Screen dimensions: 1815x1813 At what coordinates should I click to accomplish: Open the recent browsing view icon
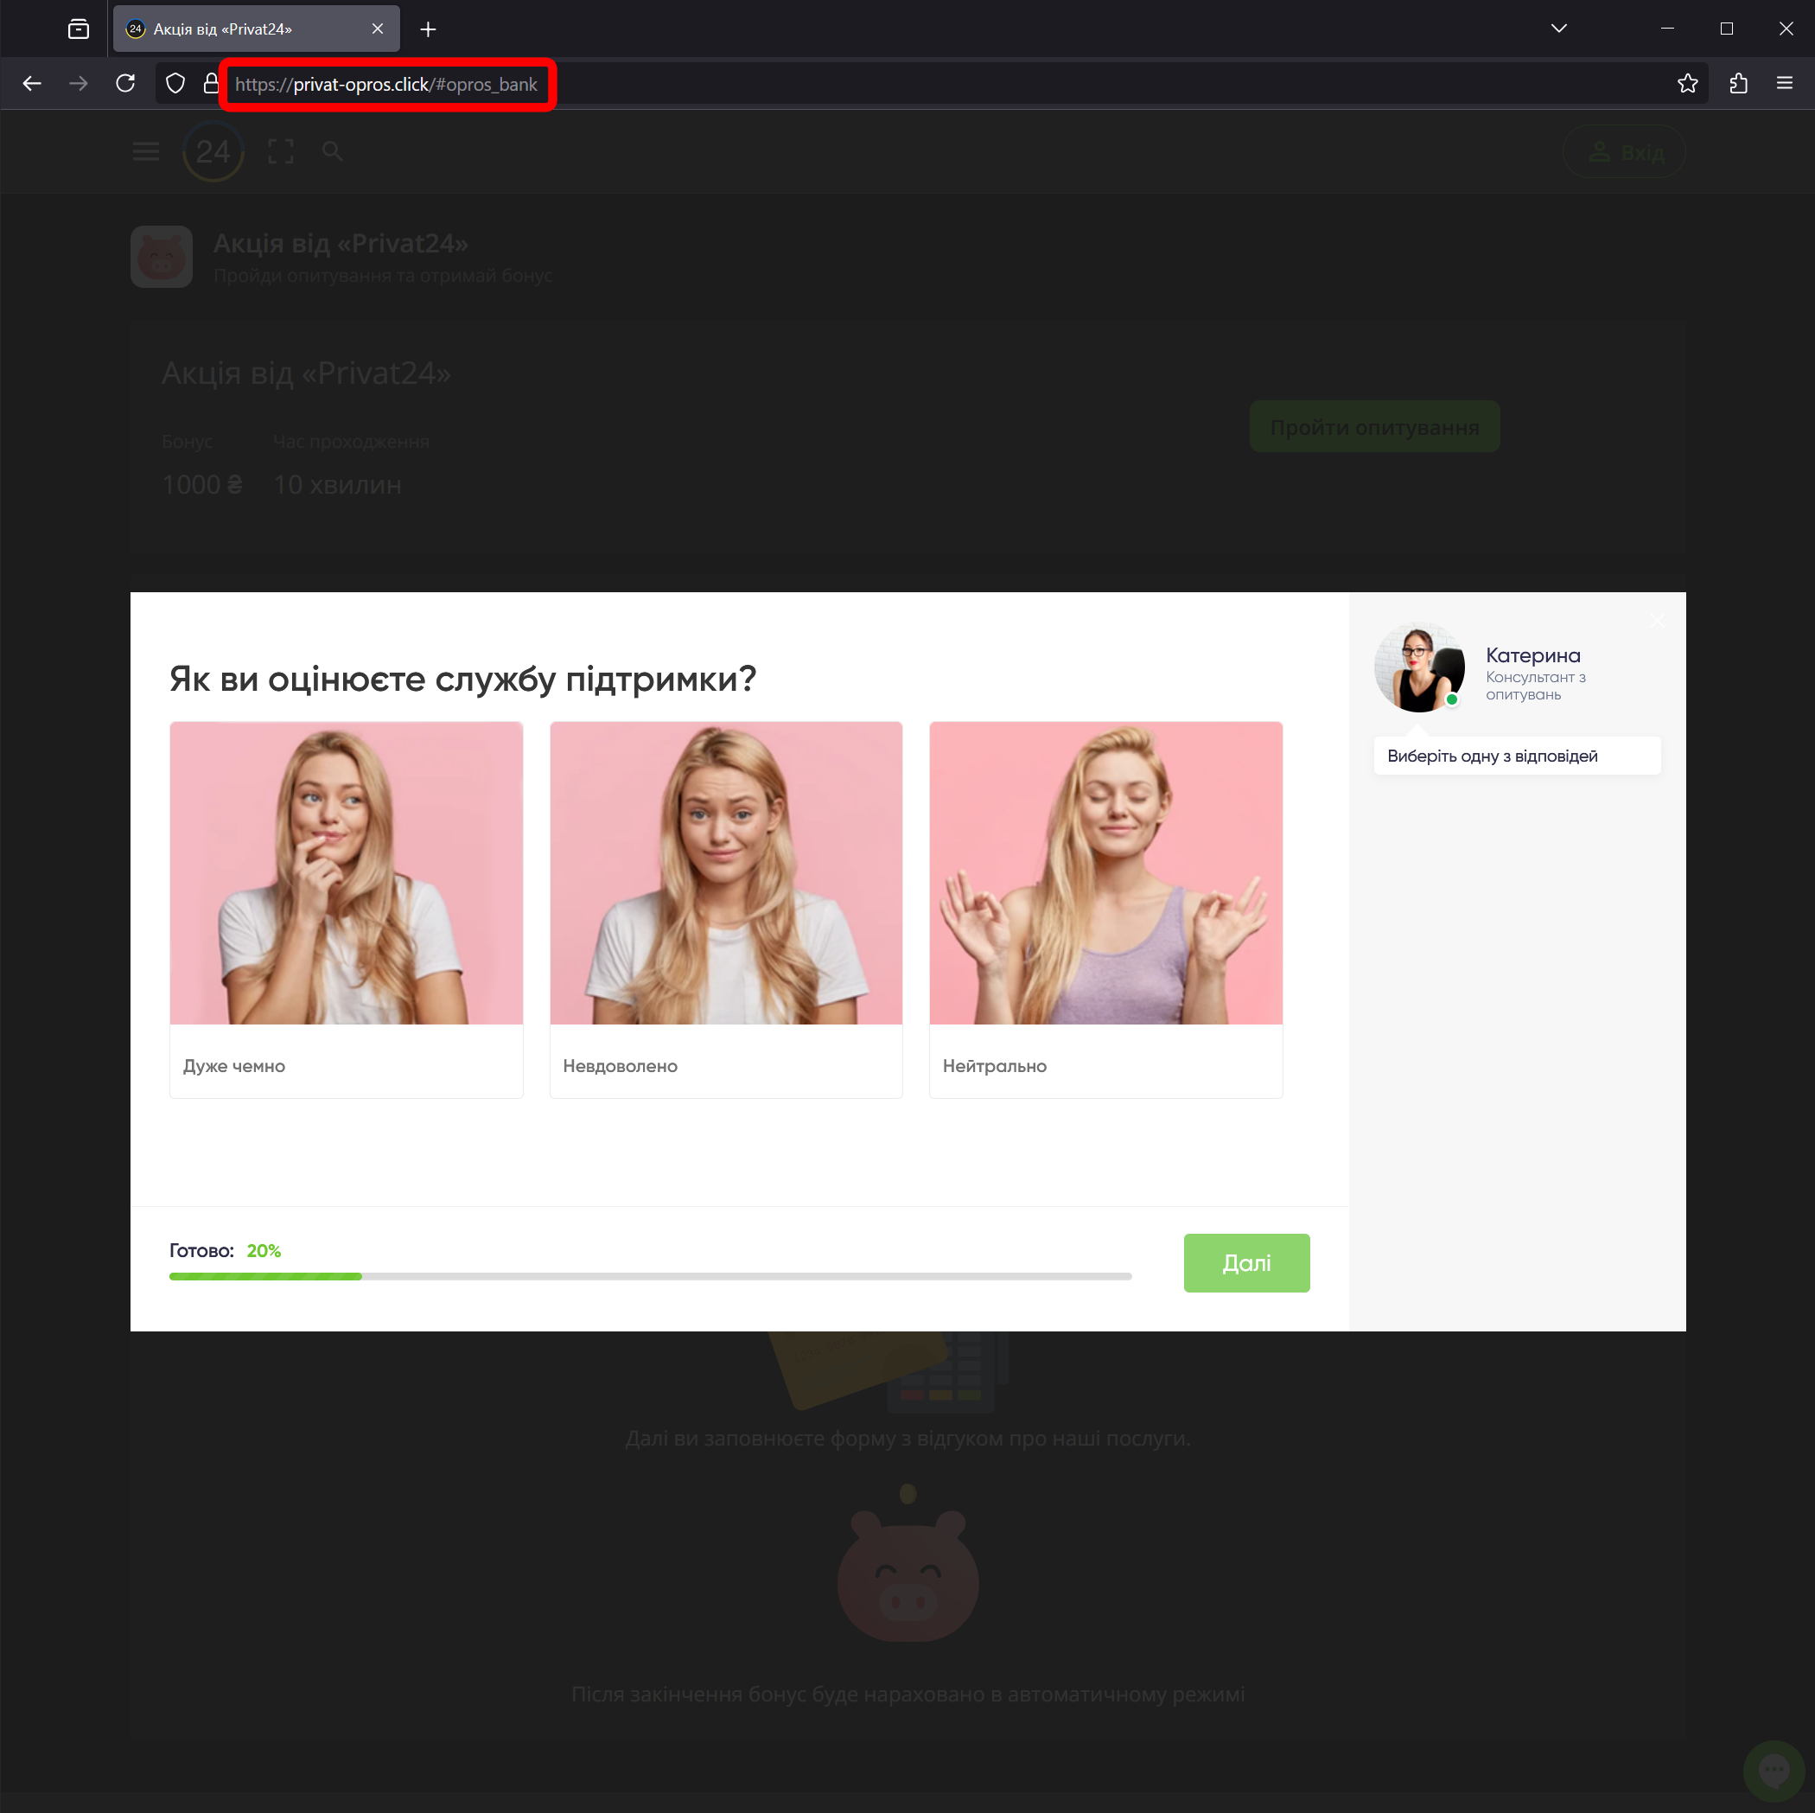tap(79, 29)
